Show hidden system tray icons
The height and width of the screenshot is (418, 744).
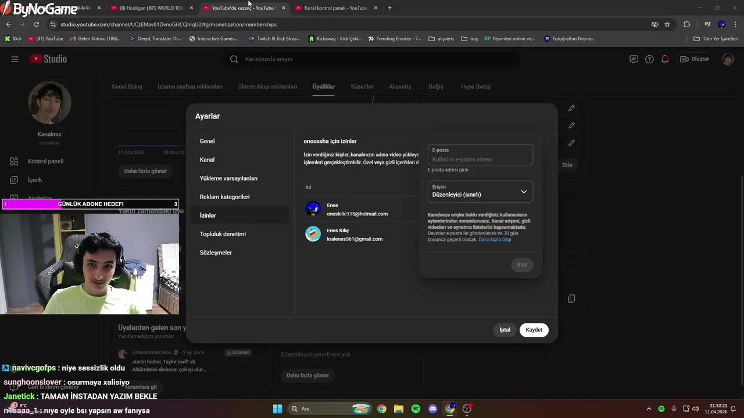(649, 409)
